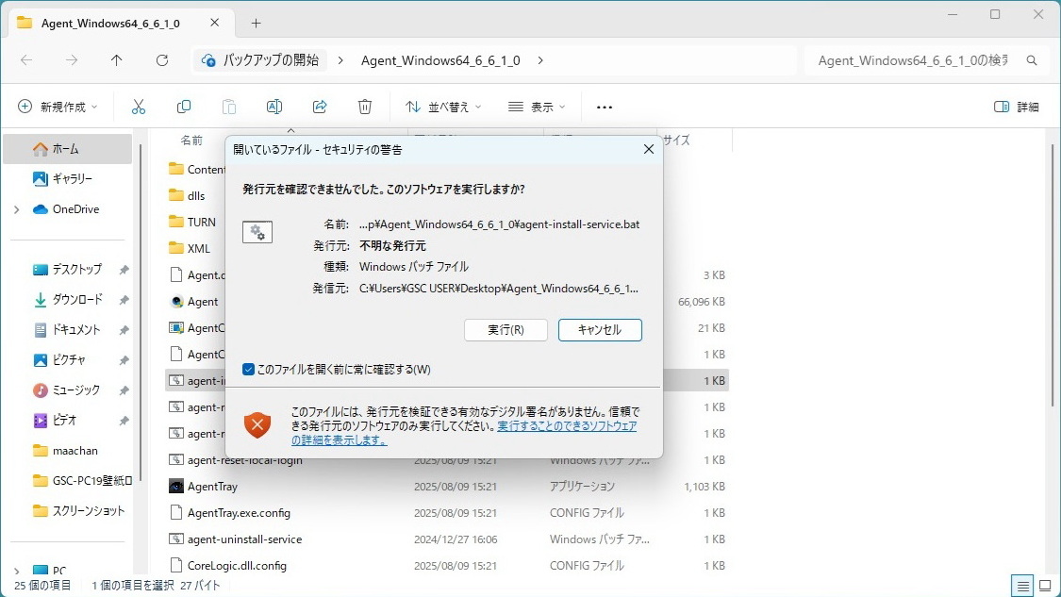Switch to details list view in status bar
The height and width of the screenshot is (597, 1061).
[1022, 586]
